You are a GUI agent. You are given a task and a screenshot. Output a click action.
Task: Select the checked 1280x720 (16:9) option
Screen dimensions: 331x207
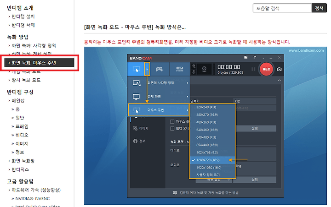212,160
